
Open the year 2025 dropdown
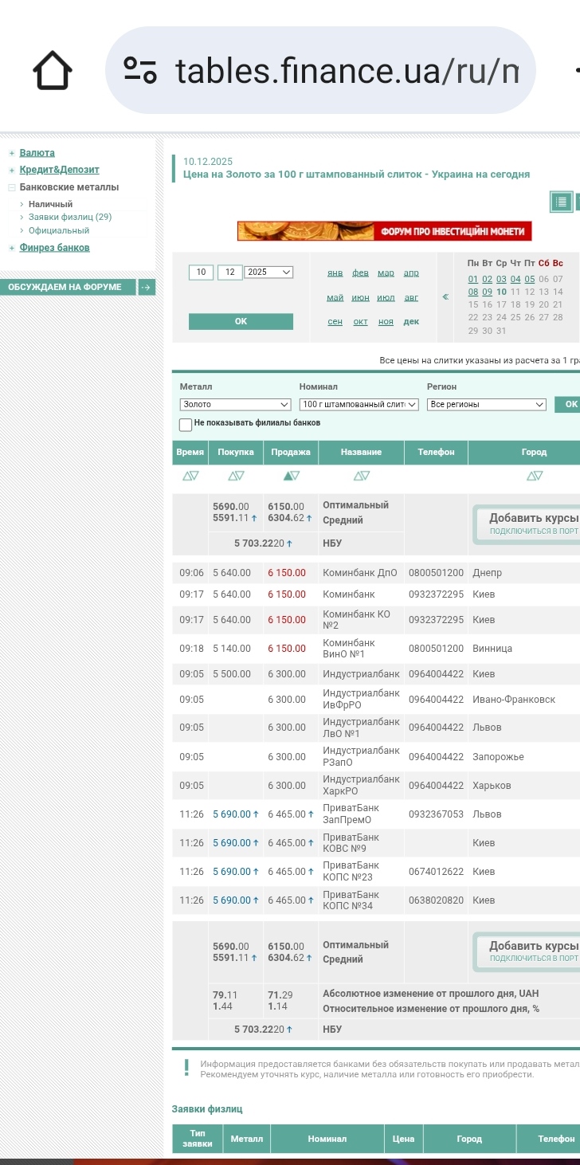268,273
